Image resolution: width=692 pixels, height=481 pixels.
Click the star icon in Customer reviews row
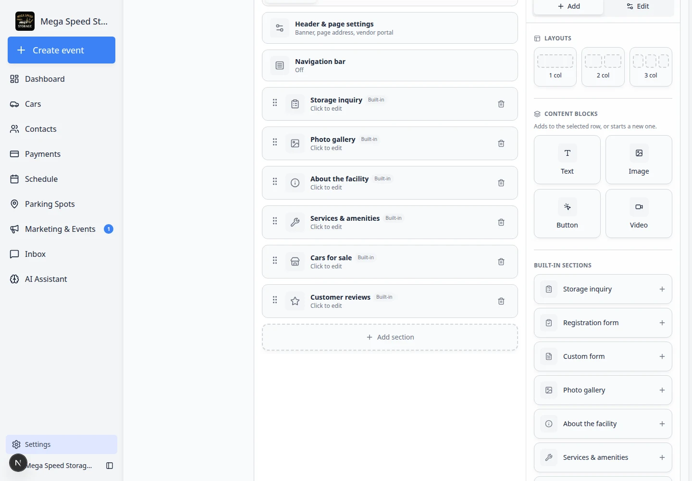coord(295,301)
